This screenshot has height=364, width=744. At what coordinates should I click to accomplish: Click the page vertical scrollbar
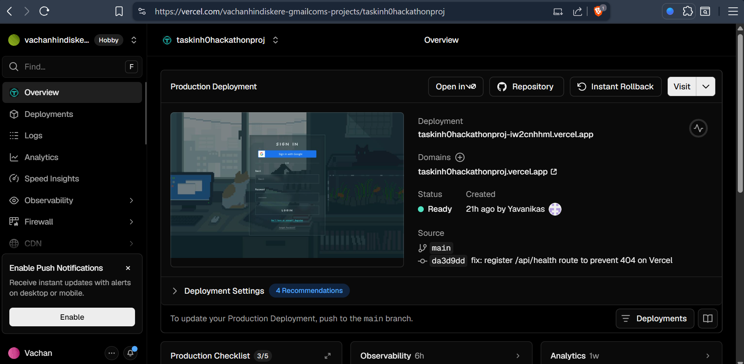[740, 113]
